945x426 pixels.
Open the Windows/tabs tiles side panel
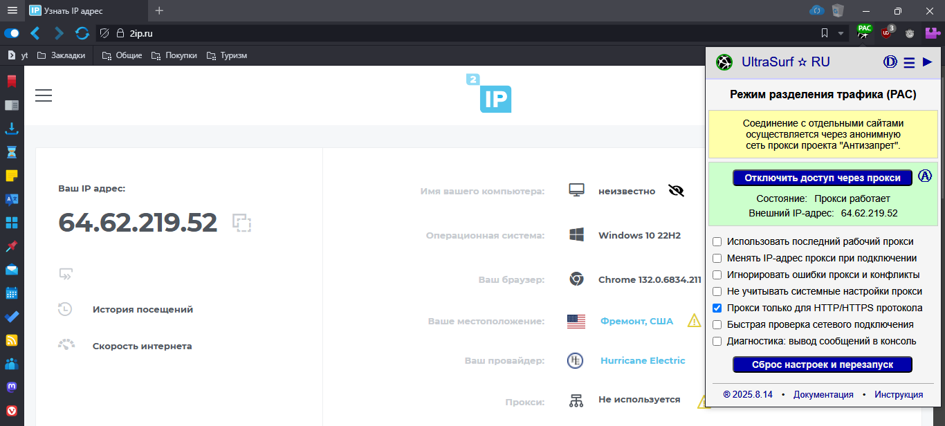[x=12, y=223]
